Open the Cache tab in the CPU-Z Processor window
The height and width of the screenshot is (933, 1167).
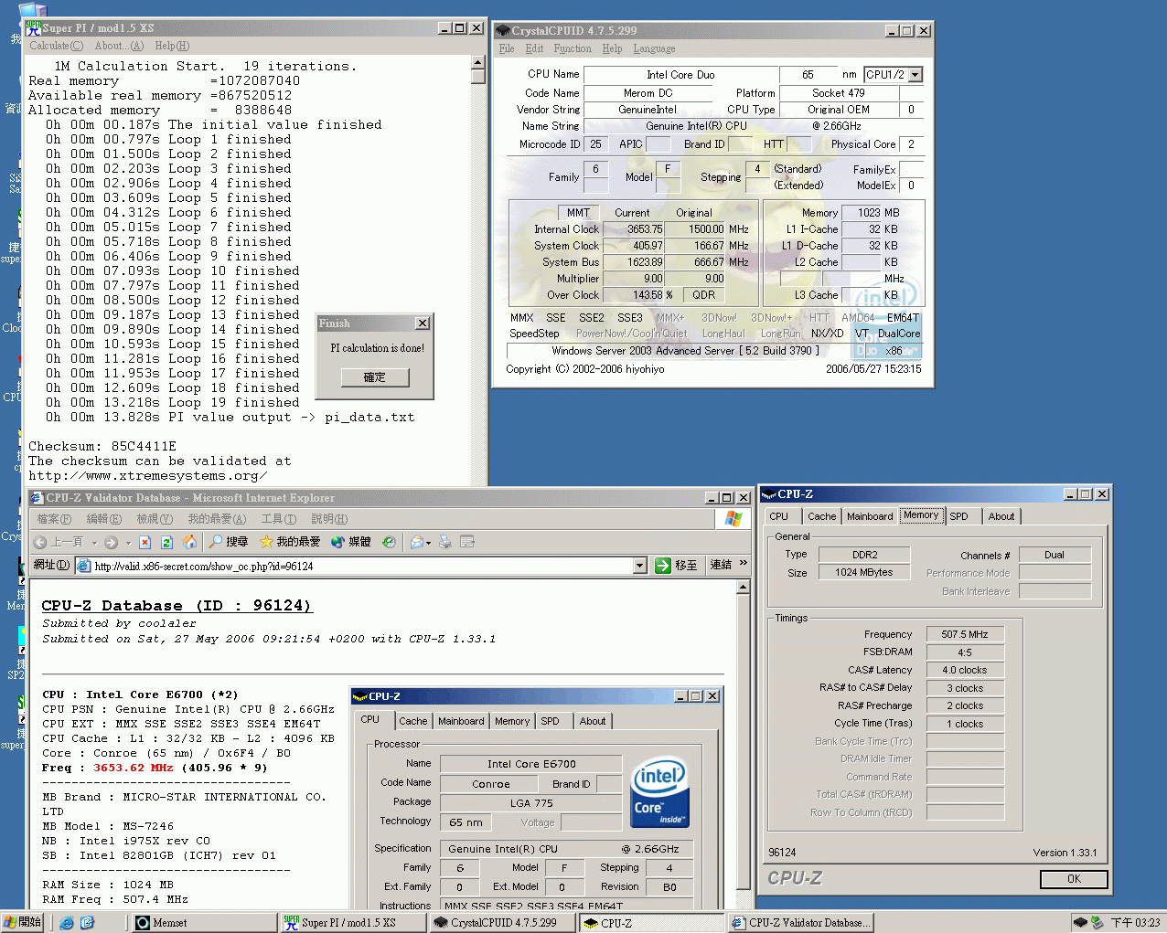pyautogui.click(x=413, y=721)
